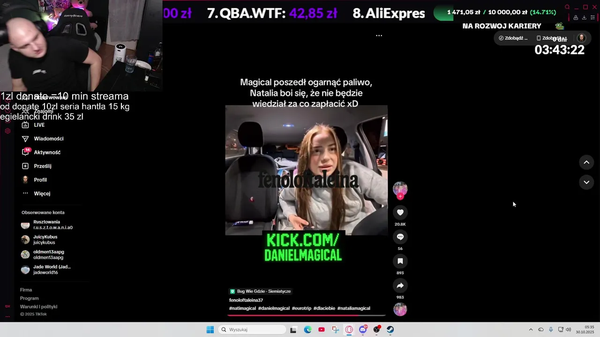Open the #danielmagical hashtag
Image resolution: width=600 pixels, height=337 pixels.
point(274,308)
